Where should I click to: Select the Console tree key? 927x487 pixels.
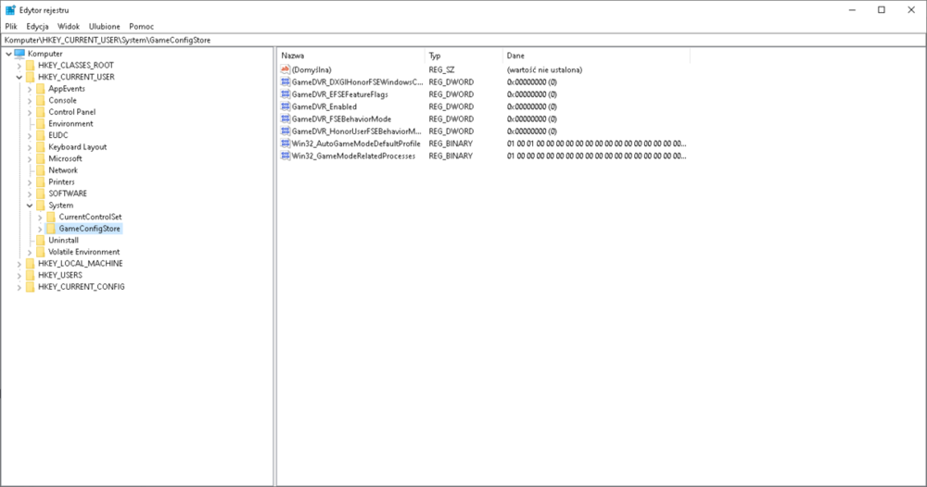click(62, 100)
